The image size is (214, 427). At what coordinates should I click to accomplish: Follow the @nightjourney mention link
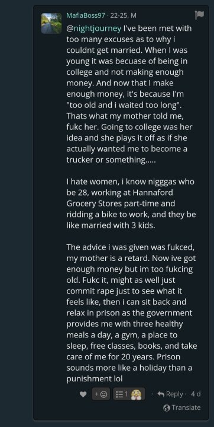(93, 28)
